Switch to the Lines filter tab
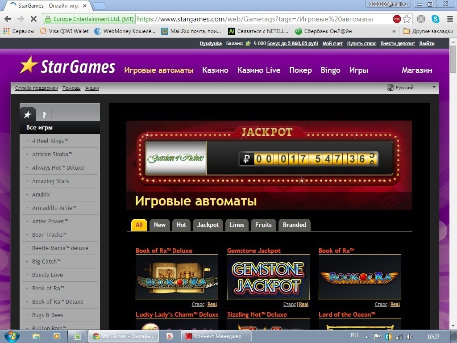Viewport: 457px width, 343px height. [x=237, y=225]
